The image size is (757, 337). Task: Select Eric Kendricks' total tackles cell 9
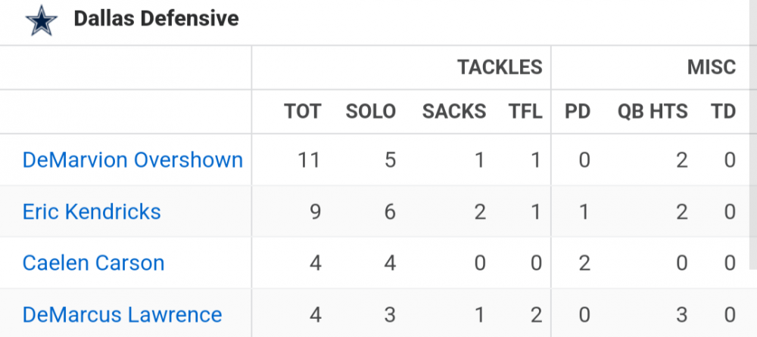314,212
